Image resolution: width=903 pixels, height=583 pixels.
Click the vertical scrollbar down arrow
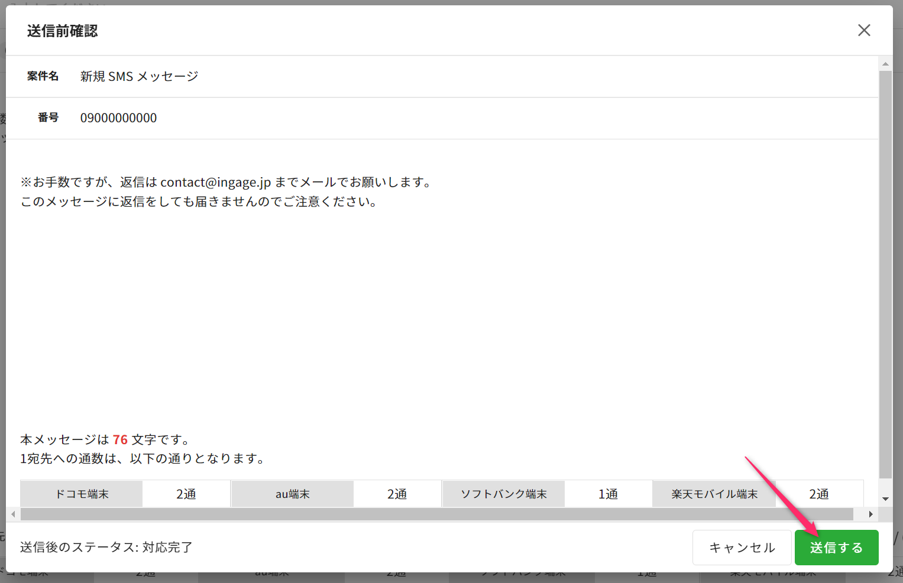tap(885, 499)
